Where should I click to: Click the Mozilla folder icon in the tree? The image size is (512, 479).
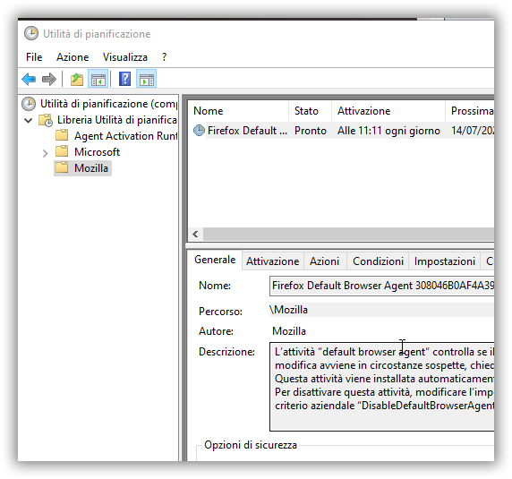pos(62,167)
